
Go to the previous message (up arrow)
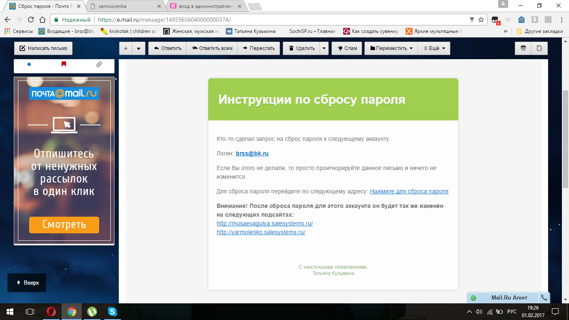(x=126, y=48)
